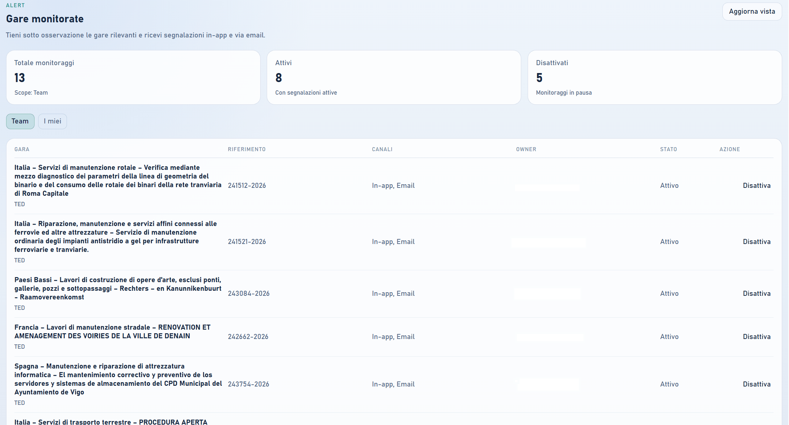Screen dimensions: 789x425
Task: Click the STATO column header
Action: tap(668, 149)
